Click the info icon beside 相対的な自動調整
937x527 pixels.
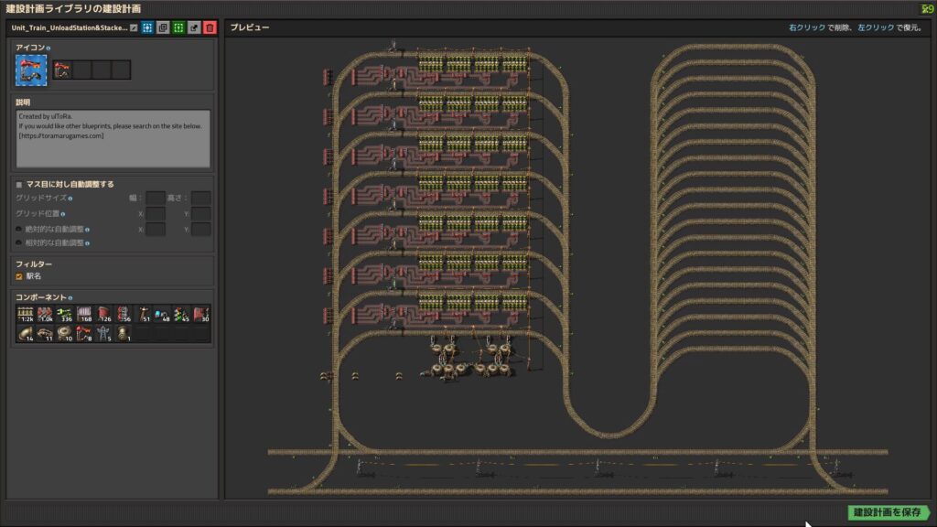pyautogui.click(x=87, y=243)
